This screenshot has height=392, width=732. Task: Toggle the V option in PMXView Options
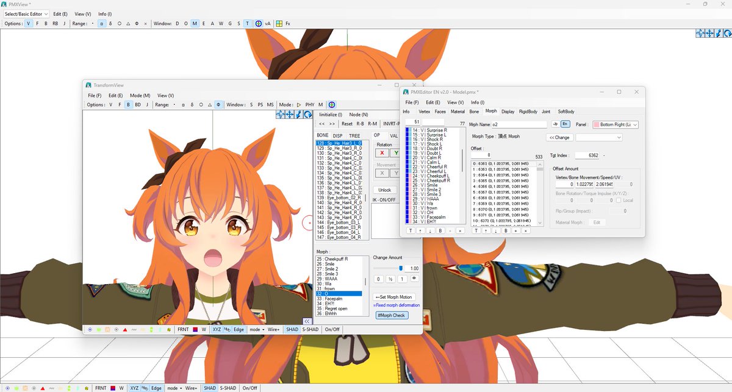point(29,23)
